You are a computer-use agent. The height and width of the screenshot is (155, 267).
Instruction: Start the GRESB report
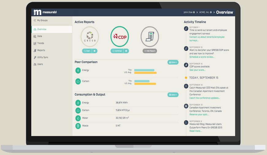87,51
